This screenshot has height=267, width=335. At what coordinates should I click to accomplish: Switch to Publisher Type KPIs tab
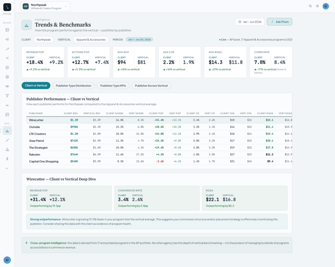pos(113,85)
